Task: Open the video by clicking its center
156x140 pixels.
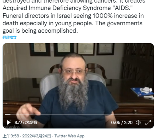Action: click(x=78, y=86)
